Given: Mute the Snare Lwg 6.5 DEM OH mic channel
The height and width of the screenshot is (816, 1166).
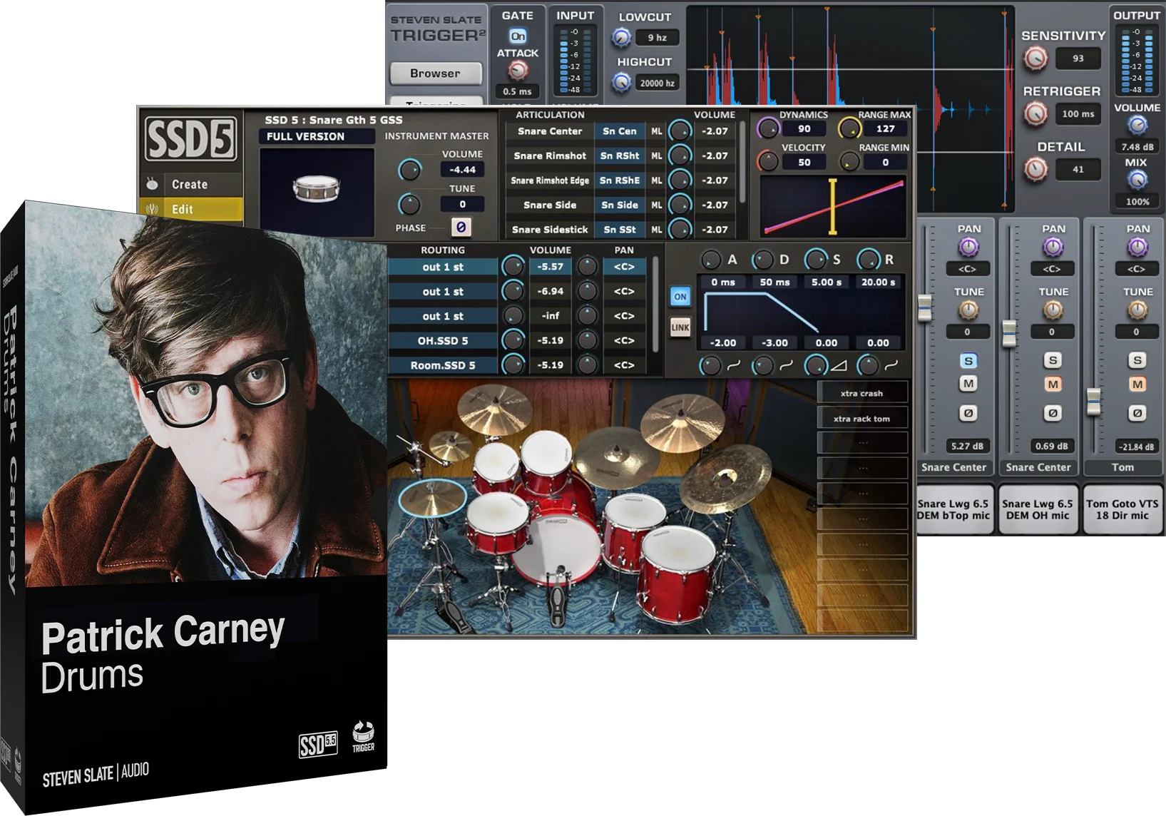Looking at the screenshot, I should click(x=1053, y=384).
